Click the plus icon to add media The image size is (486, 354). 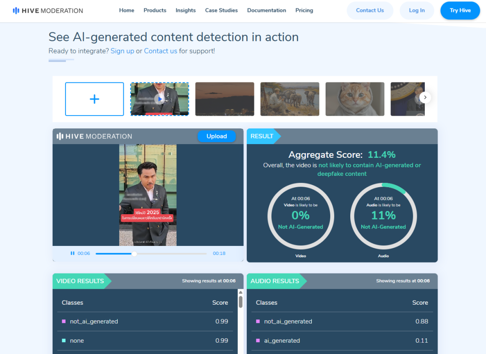[94, 99]
